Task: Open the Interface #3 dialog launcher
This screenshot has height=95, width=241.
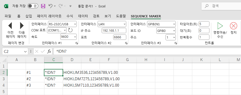Action: click(x=176, y=43)
